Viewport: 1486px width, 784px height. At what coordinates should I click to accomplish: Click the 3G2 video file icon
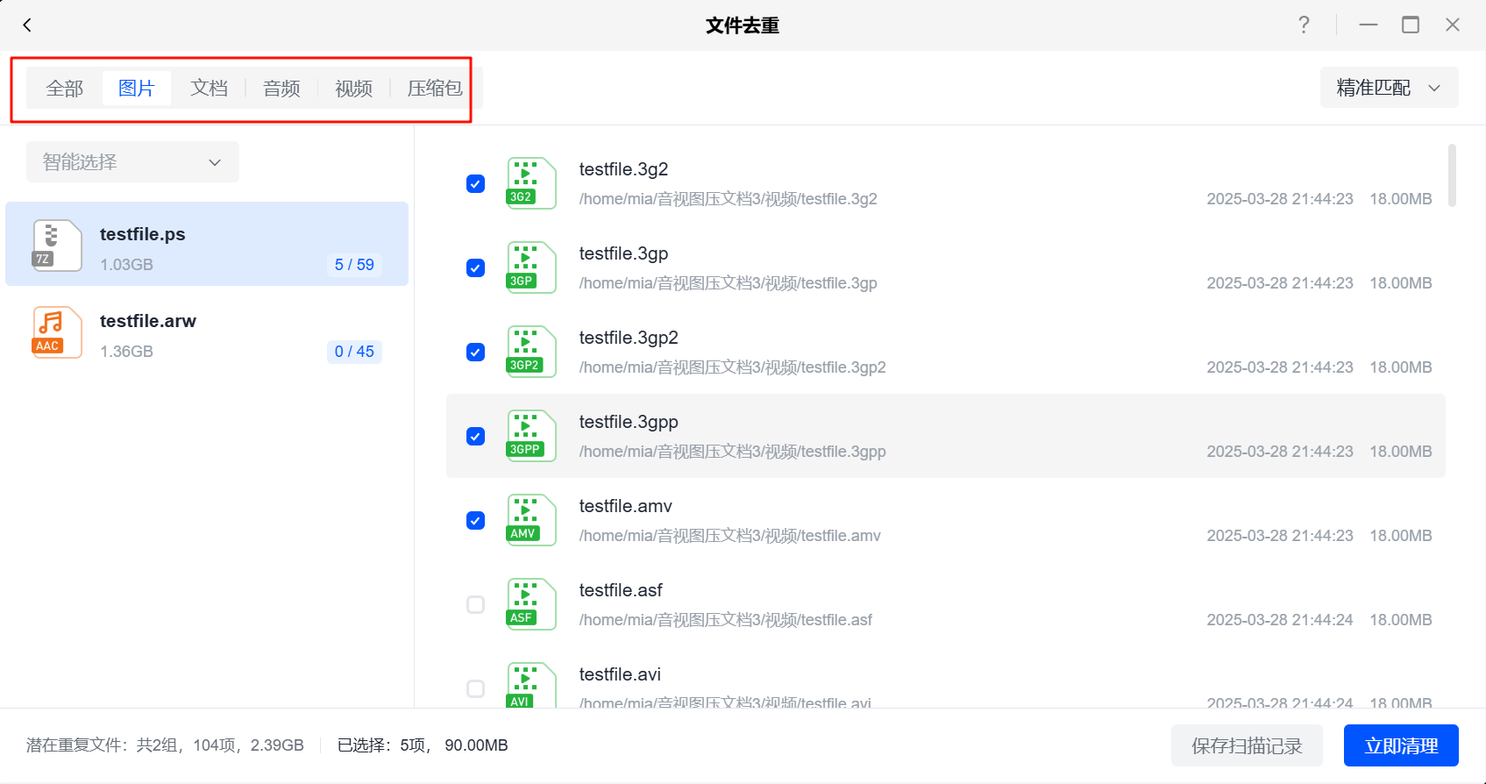pyautogui.click(x=530, y=183)
